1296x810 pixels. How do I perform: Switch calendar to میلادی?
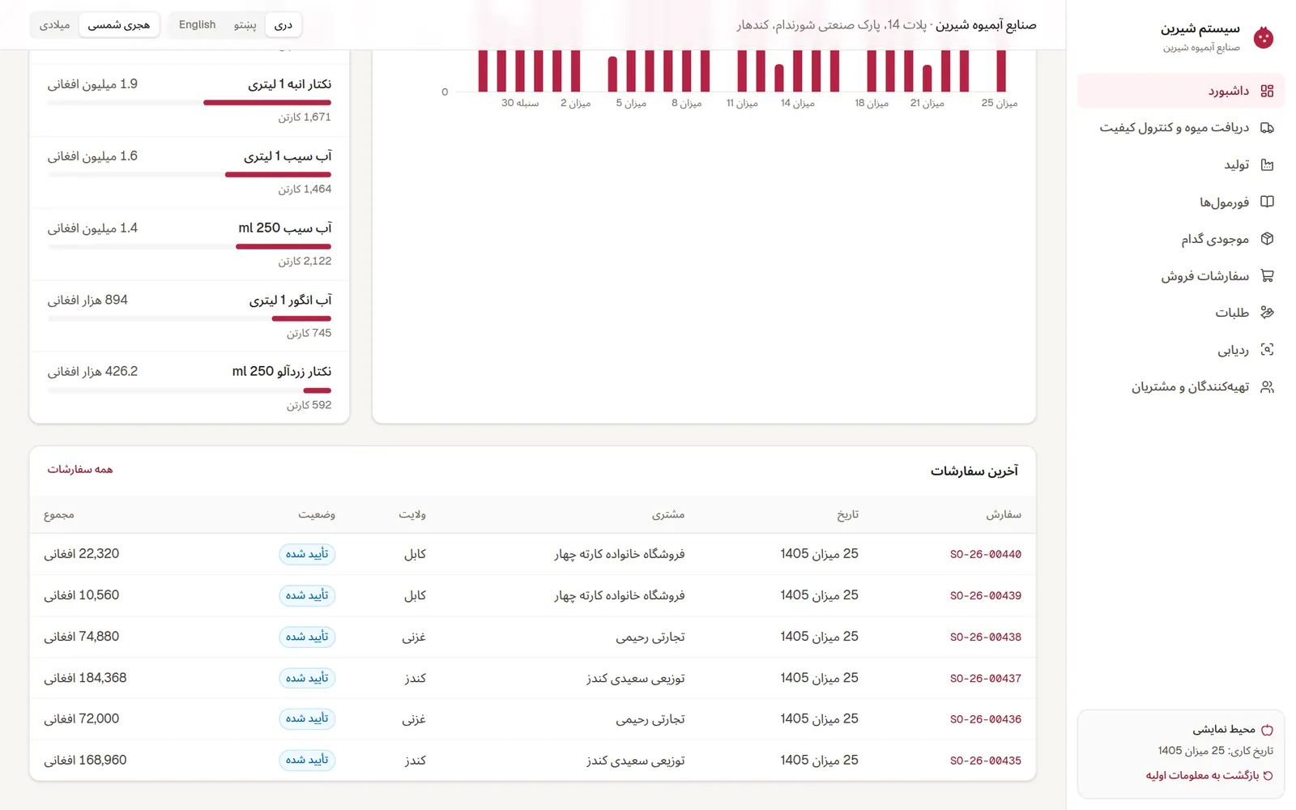(55, 25)
